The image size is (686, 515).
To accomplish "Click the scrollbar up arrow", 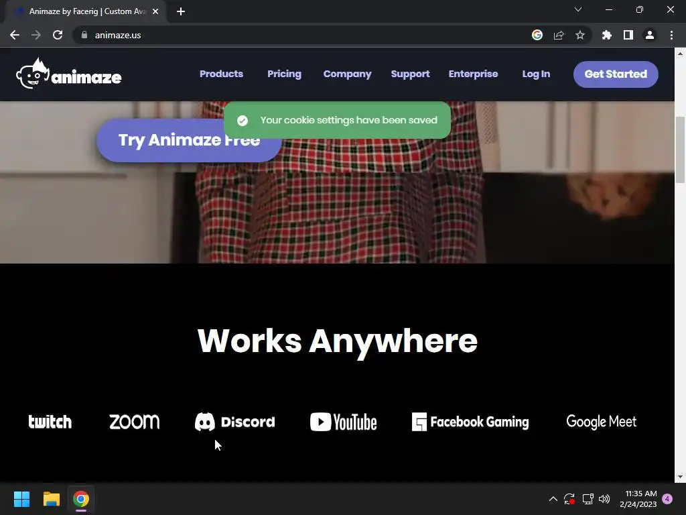I will pyautogui.click(x=681, y=54).
